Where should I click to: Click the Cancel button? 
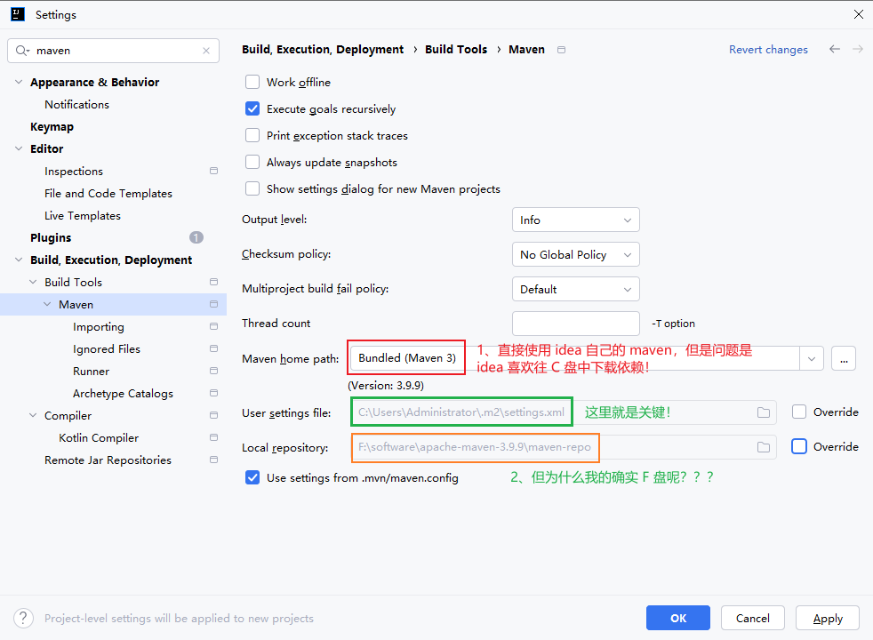pyautogui.click(x=753, y=618)
